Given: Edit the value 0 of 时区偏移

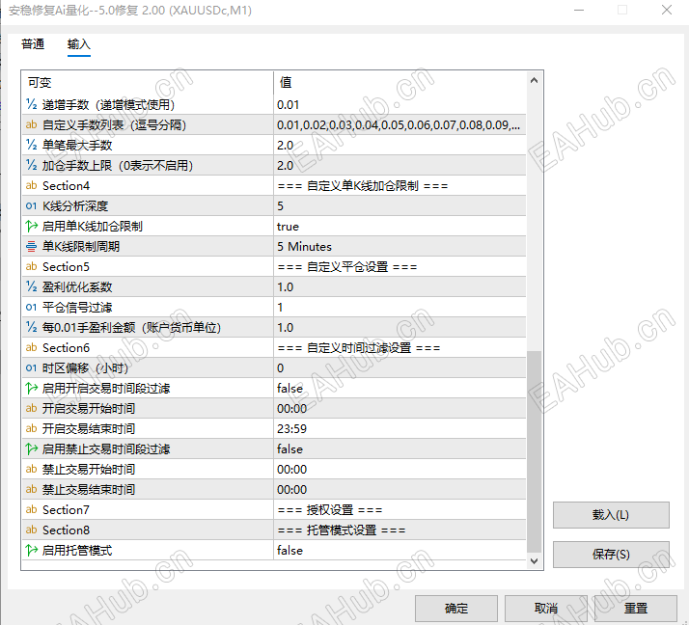Looking at the screenshot, I should click(x=400, y=368).
